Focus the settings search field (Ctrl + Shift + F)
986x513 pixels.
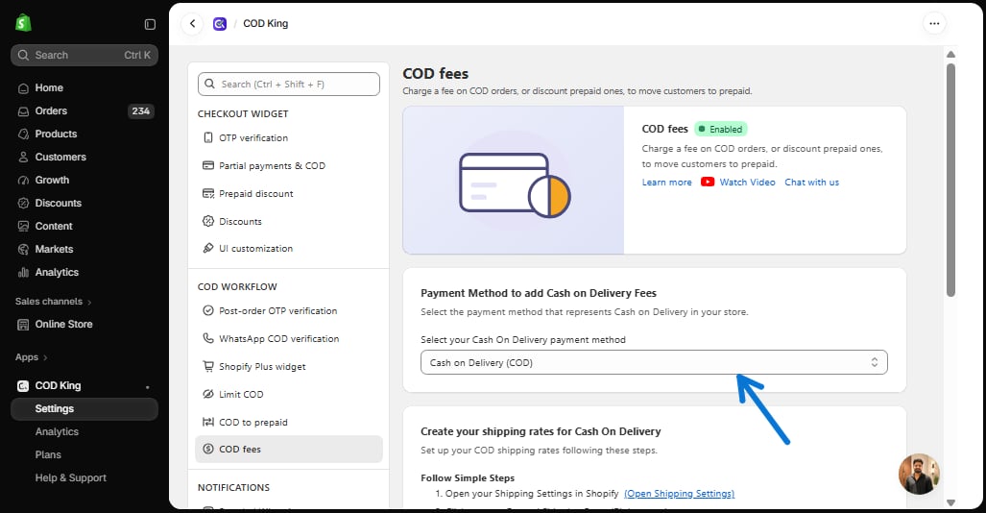coord(289,85)
